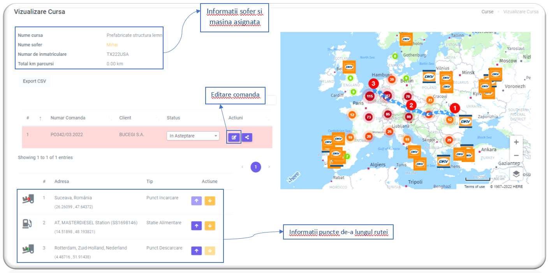Image resolution: width=549 pixels, height=273 pixels.
Task: Click the Suceava, România address
Action: (73, 198)
